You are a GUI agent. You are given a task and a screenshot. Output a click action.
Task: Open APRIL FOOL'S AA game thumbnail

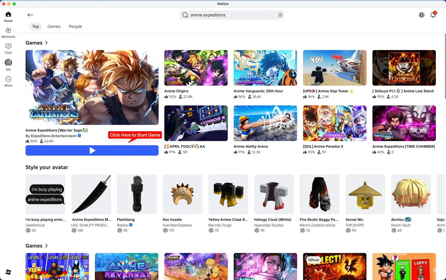(196, 123)
